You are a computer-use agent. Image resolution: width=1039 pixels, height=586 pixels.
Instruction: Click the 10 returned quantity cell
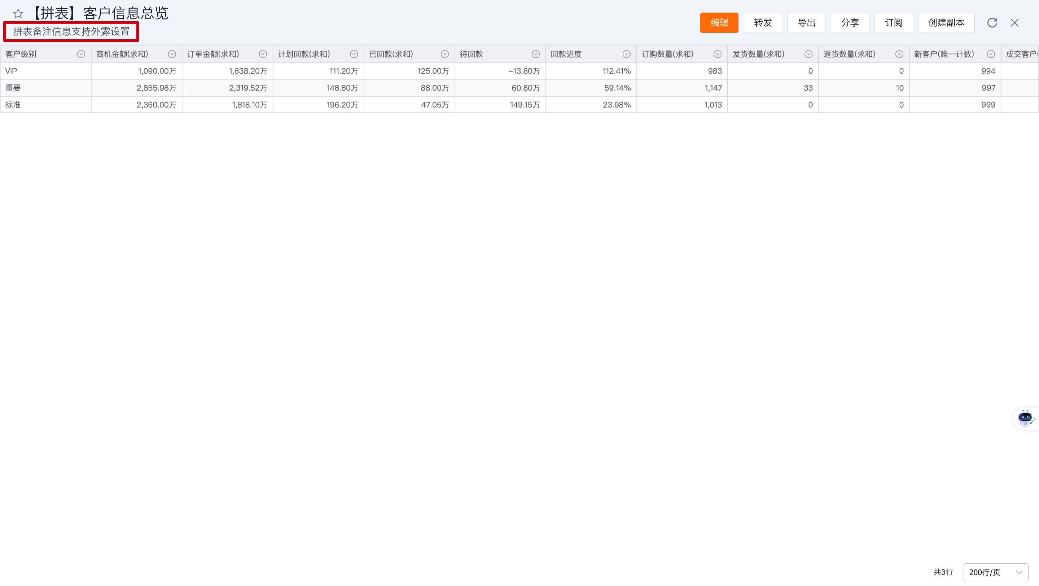(864, 88)
